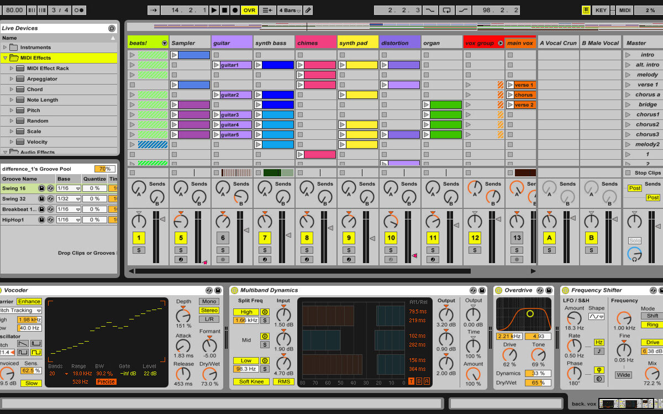663x414 pixels.
Task: Toggle the metronome button
Action: (79, 10)
